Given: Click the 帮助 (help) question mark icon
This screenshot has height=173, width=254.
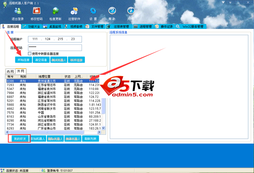Looking at the screenshot, I should tap(112, 14).
